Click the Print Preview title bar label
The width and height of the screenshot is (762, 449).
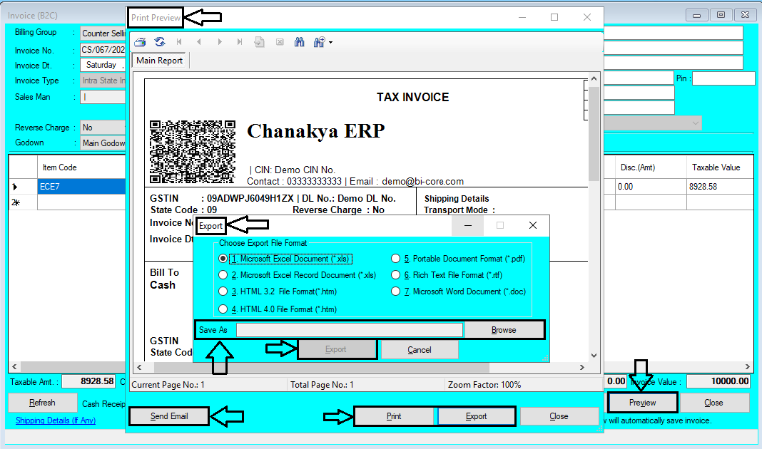(x=154, y=16)
